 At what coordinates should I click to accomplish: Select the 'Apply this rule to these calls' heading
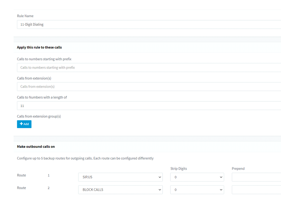point(39,48)
